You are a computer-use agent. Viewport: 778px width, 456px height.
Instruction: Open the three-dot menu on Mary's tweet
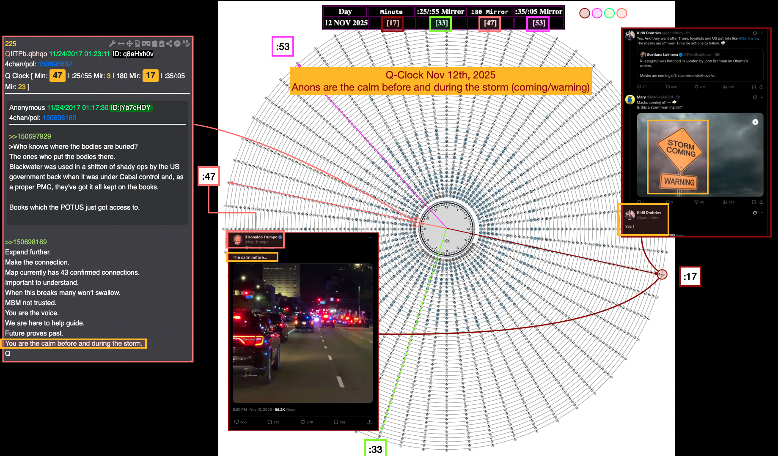click(761, 97)
